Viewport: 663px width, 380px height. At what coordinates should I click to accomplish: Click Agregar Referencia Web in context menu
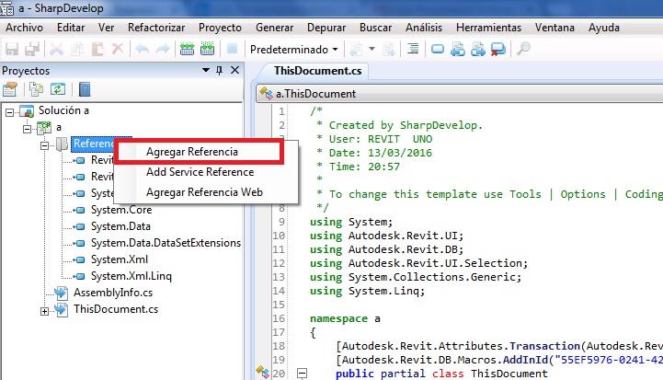[x=204, y=192]
